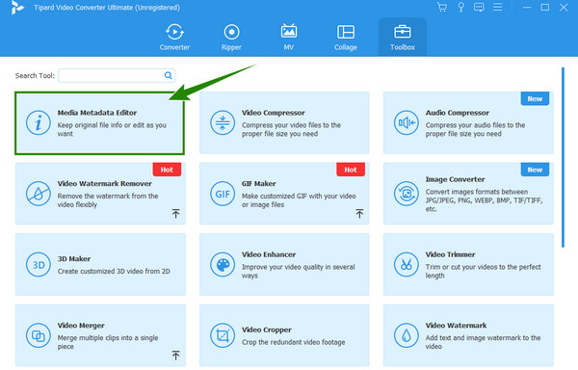Image resolution: width=578 pixels, height=370 pixels.
Task: Open the Video Cropper title
Action: tap(267, 330)
